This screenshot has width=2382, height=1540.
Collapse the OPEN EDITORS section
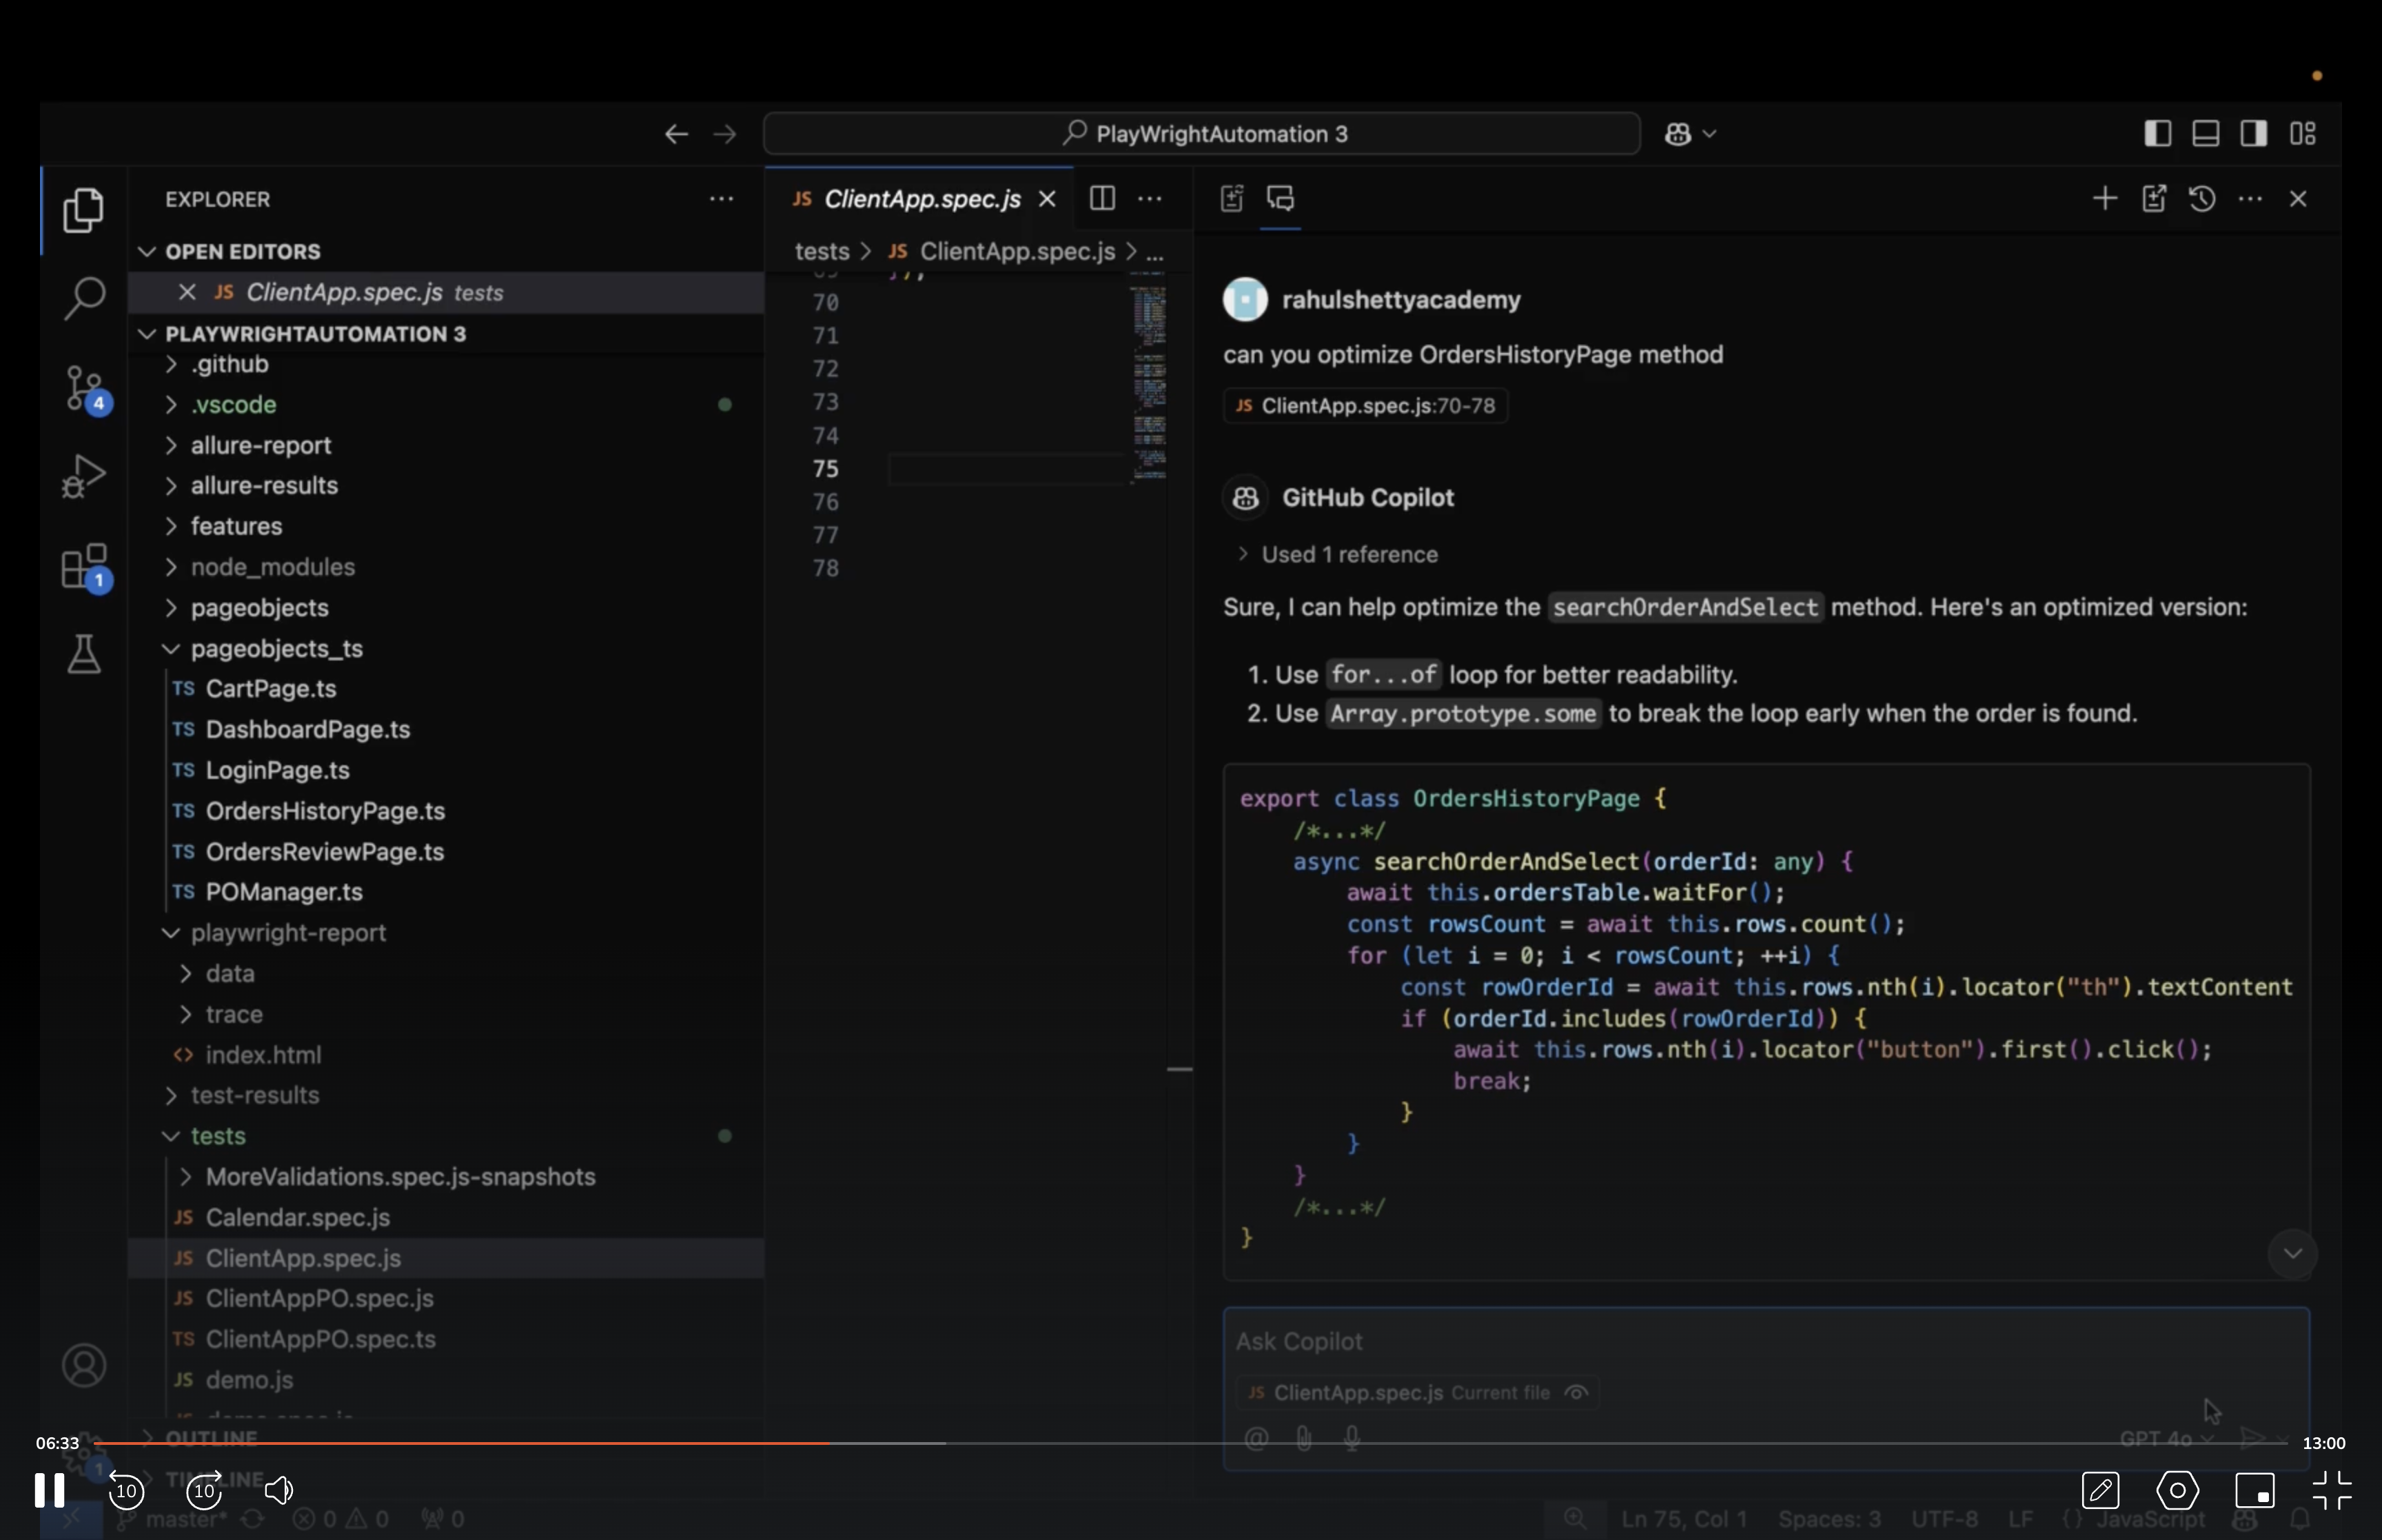pyautogui.click(x=147, y=251)
